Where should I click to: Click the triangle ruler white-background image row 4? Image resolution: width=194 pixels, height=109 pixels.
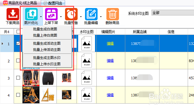pos(48,95)
